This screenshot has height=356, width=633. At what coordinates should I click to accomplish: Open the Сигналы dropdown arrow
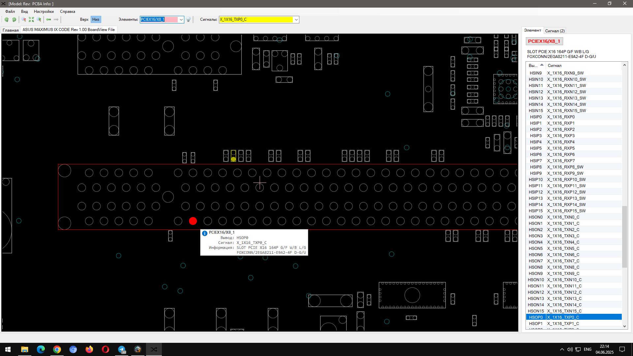(x=296, y=19)
